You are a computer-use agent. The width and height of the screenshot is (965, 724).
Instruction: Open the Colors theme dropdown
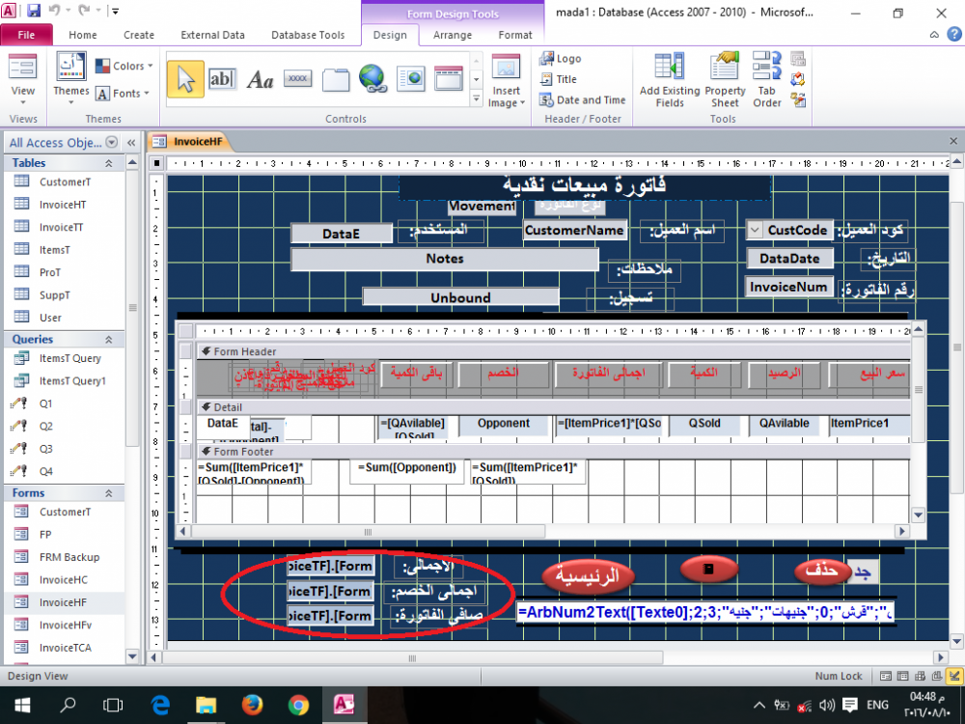(124, 66)
